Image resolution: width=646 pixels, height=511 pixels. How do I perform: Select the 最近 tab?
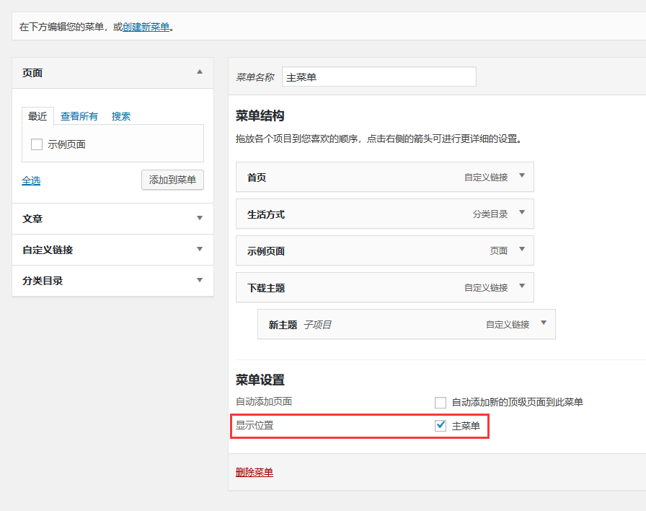click(x=37, y=116)
